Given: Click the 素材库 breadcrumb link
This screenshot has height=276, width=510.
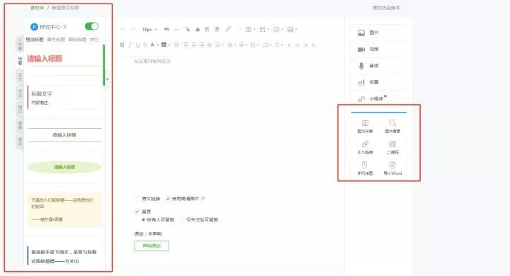Looking at the screenshot, I should pos(37,8).
